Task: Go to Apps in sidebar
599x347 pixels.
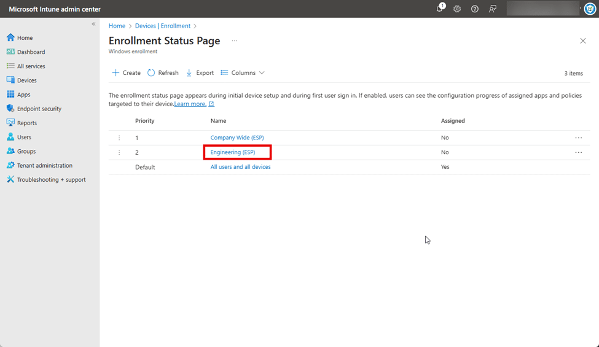Action: (x=23, y=95)
